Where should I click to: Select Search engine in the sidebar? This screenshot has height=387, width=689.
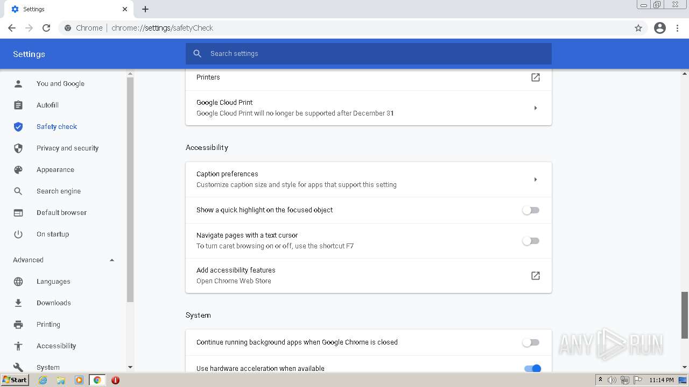tap(59, 191)
